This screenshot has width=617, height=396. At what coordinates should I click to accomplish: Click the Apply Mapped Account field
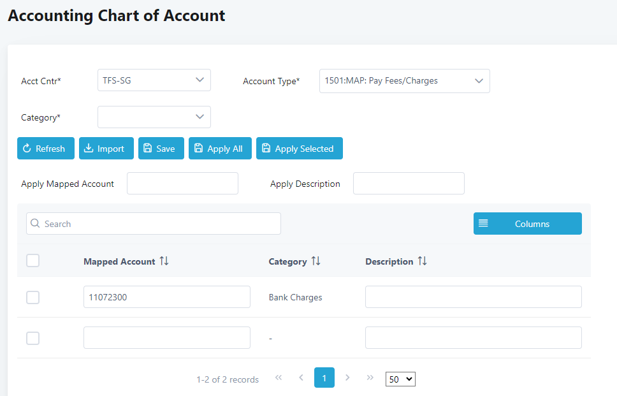[182, 184]
